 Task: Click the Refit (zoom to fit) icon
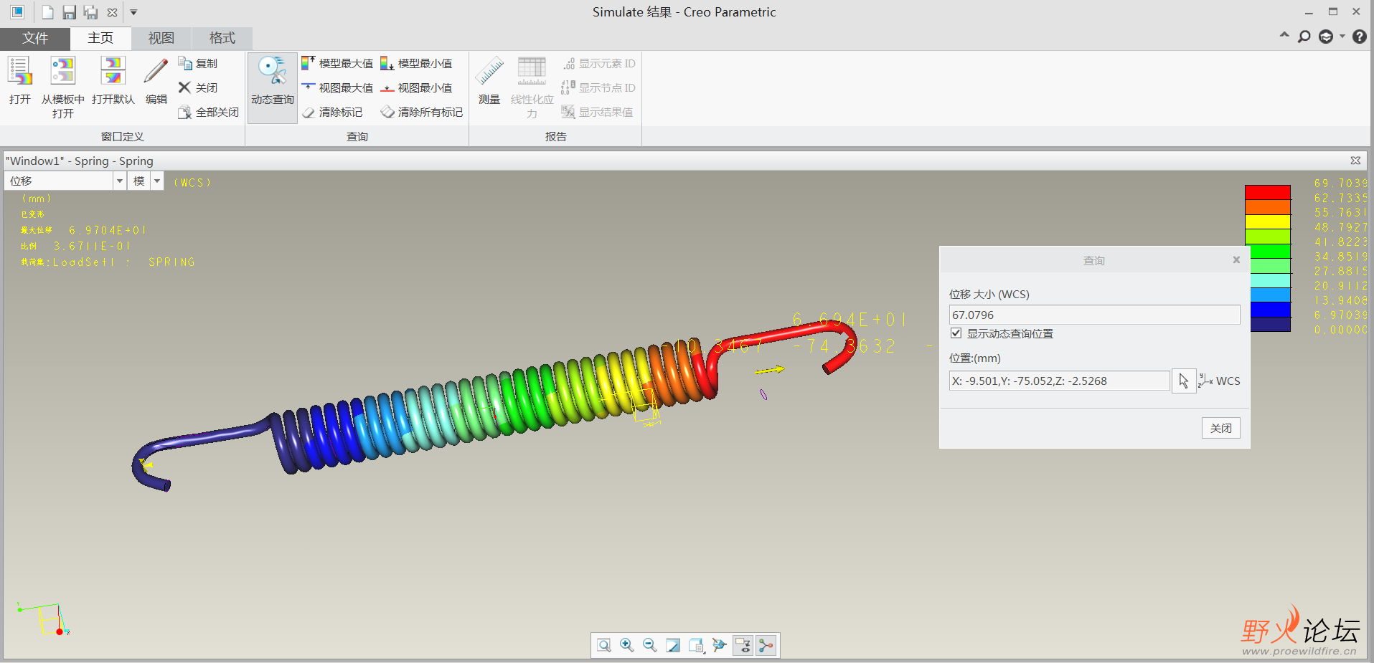(604, 645)
